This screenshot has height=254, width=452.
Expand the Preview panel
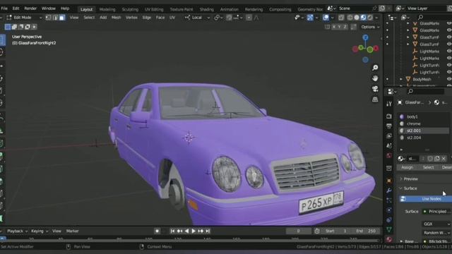(410, 179)
